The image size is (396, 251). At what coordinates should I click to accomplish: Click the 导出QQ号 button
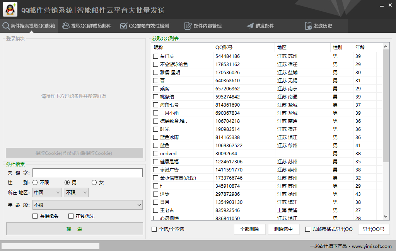pyautogui.click(x=374, y=229)
